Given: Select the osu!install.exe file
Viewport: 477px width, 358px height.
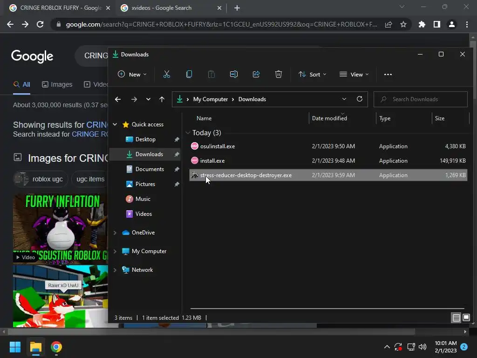Looking at the screenshot, I should [x=328, y=146].
